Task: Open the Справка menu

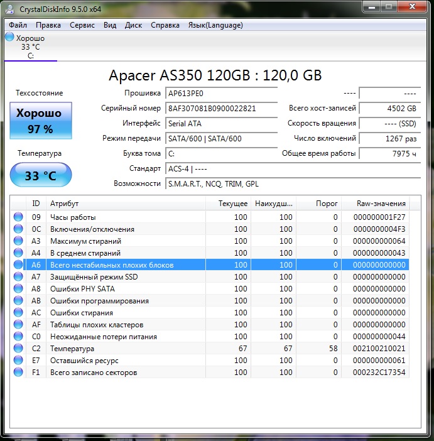Action: pos(165,25)
